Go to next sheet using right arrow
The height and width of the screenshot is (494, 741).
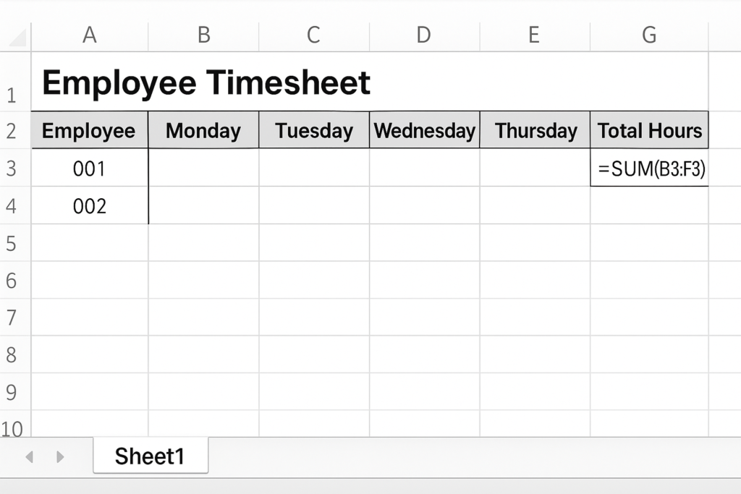tap(59, 456)
